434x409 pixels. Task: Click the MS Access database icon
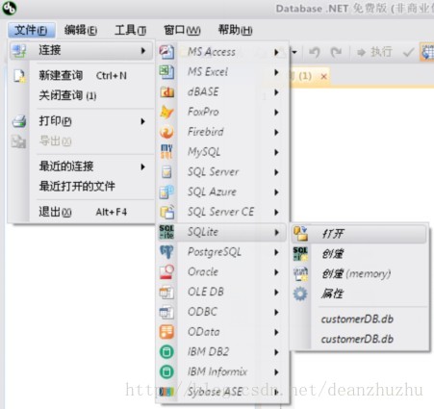[x=166, y=52]
